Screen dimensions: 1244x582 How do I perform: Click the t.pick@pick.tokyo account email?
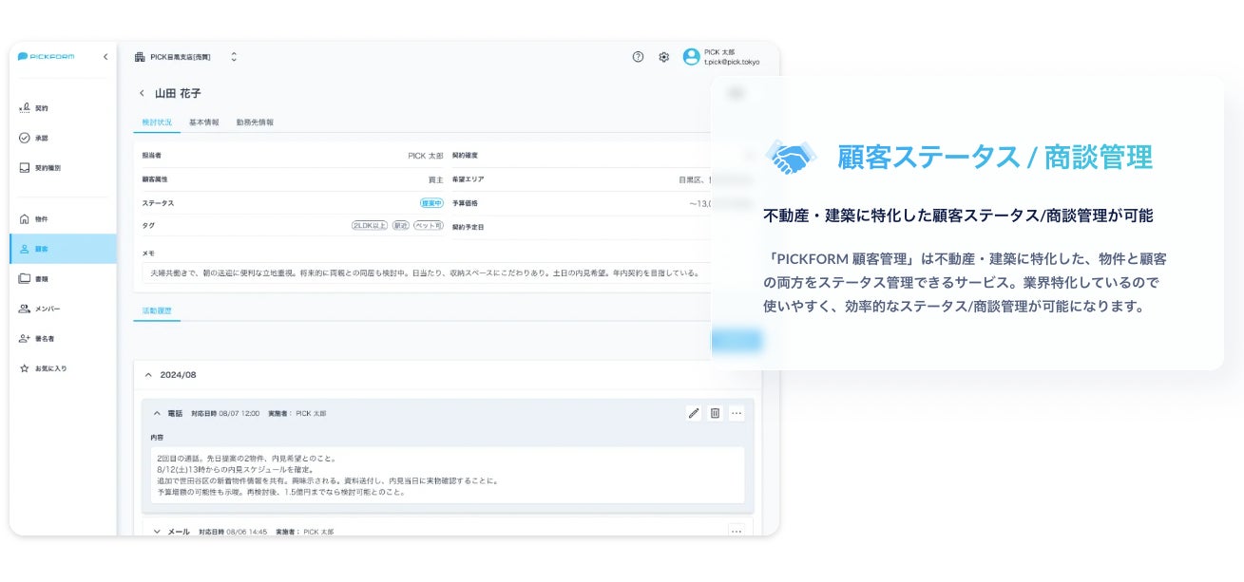(732, 63)
